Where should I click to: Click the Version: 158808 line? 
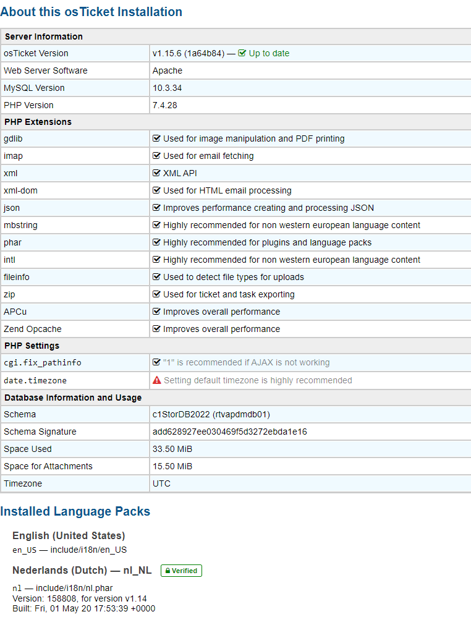(x=80, y=598)
